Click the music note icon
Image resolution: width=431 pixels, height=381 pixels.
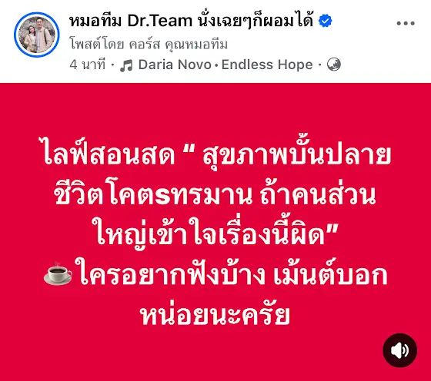click(126, 65)
